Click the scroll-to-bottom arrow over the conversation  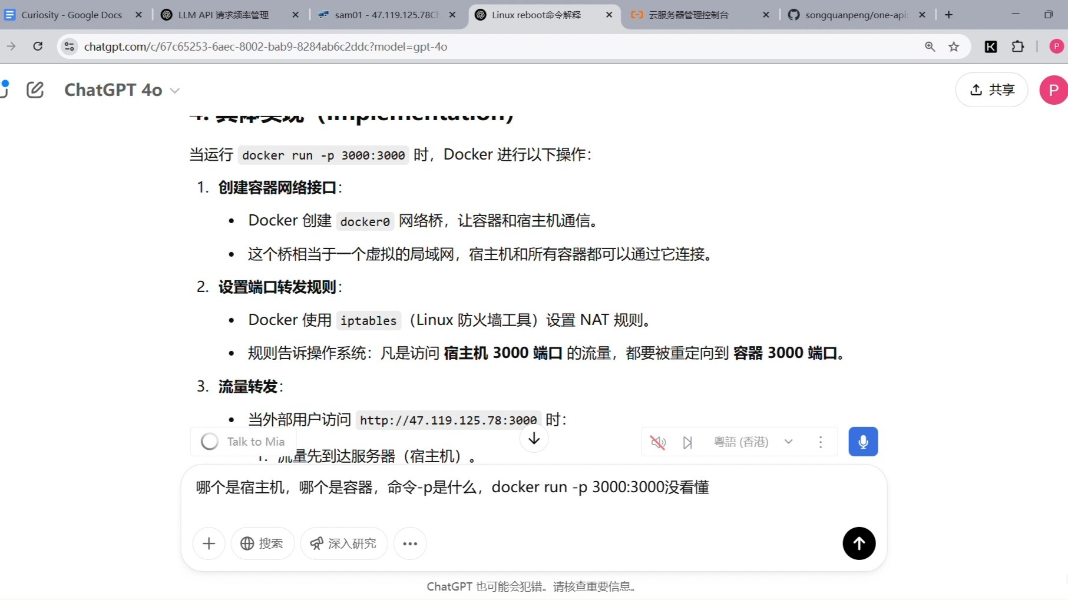pyautogui.click(x=533, y=438)
